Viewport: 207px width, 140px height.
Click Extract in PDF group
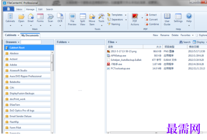pos(151,15)
